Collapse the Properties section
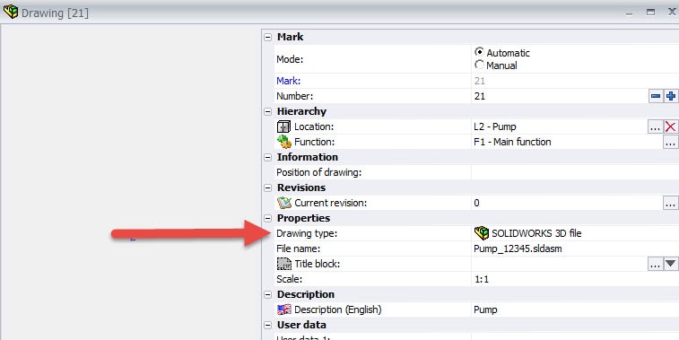The image size is (679, 340). click(268, 218)
